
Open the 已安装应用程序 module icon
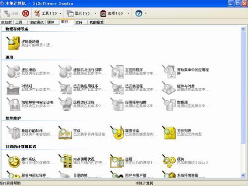[65, 88]
